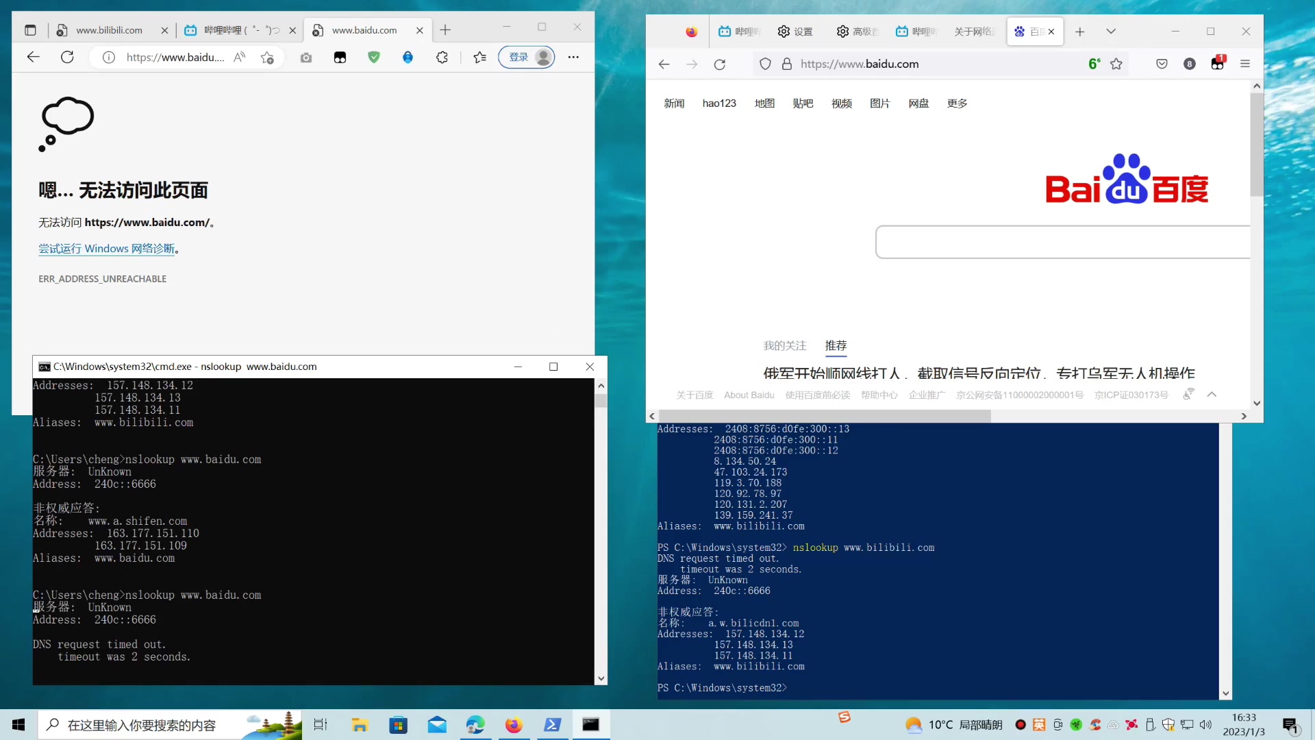Click the Windows Start button
The image size is (1315, 740).
18,725
